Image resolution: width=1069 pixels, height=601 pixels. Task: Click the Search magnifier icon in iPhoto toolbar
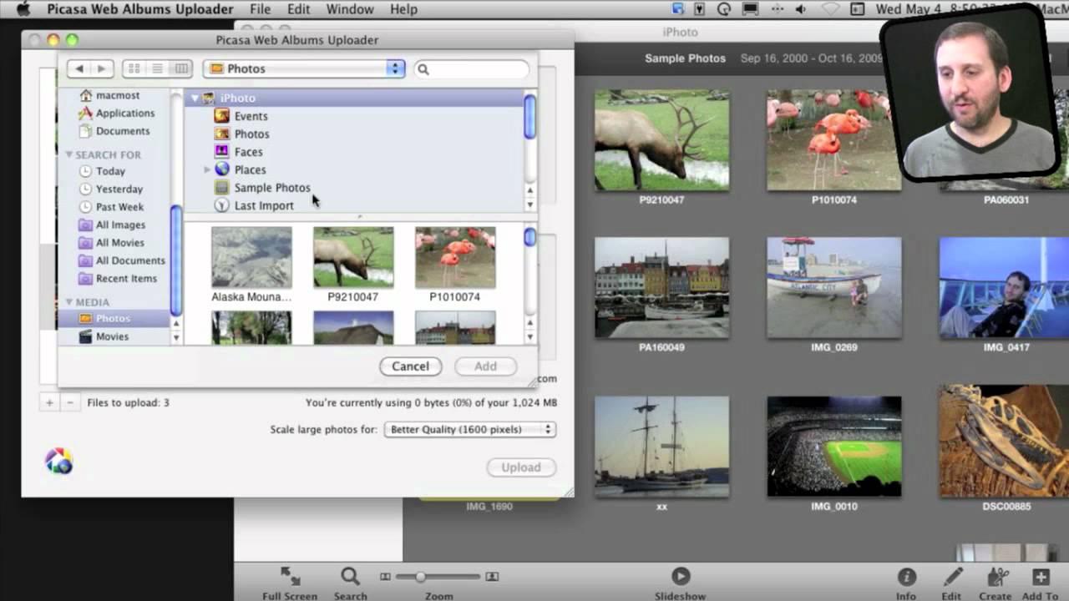[350, 576]
